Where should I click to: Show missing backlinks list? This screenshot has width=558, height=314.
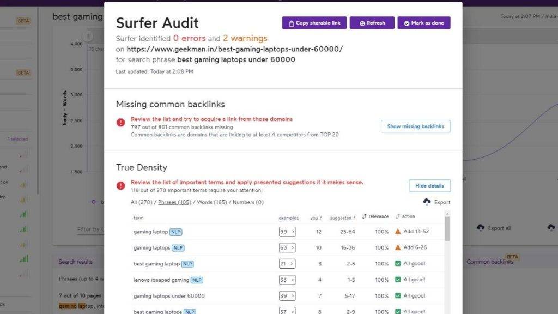click(415, 126)
